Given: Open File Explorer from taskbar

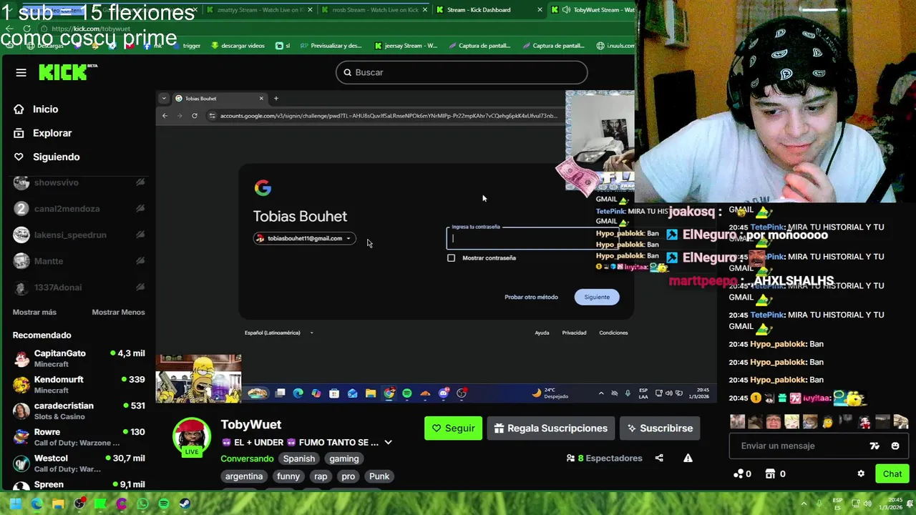Looking at the screenshot, I should [58, 504].
